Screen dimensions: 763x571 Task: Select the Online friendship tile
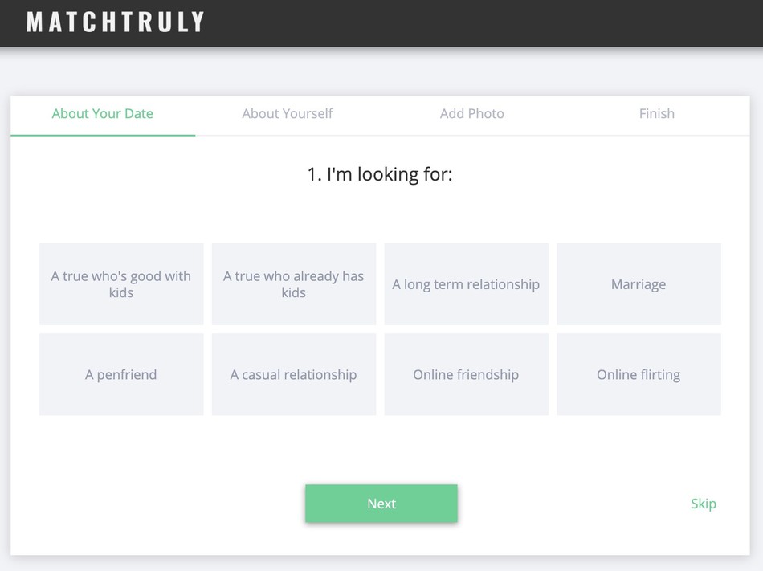[x=466, y=374]
